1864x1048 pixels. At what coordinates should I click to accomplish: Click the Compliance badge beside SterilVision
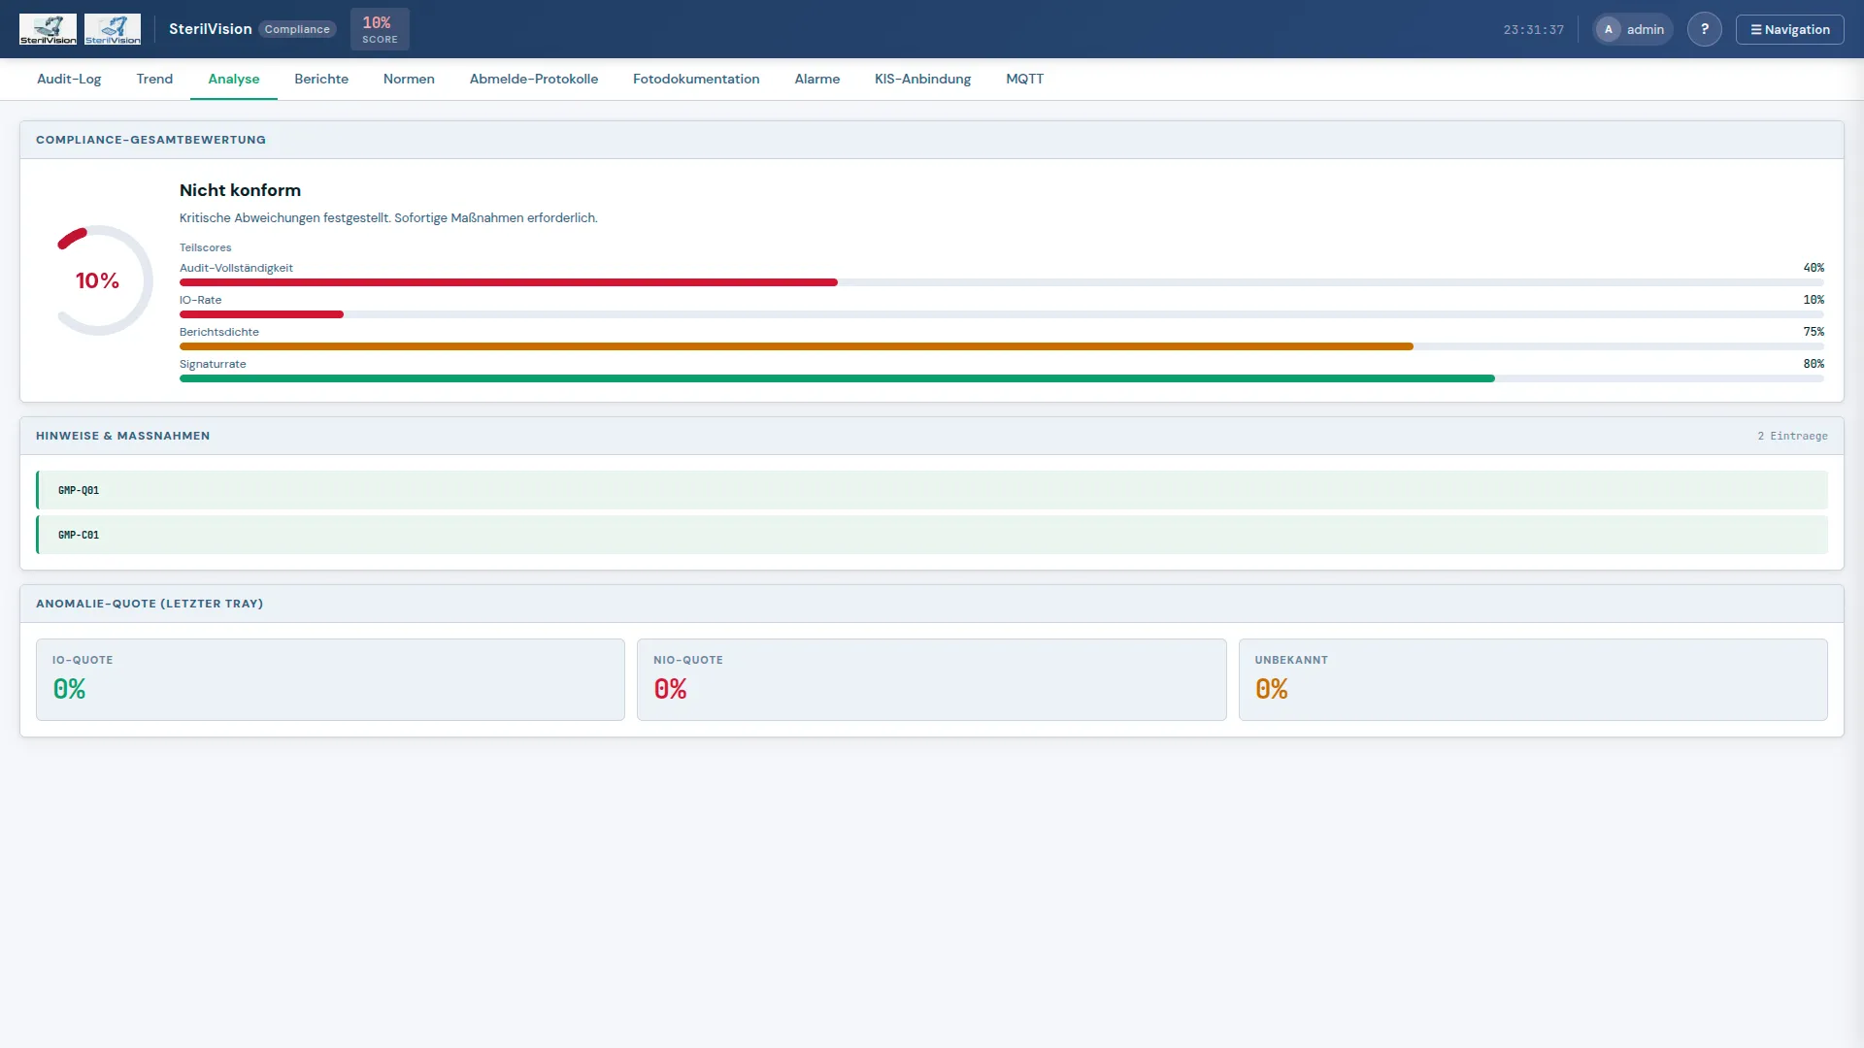tap(297, 29)
